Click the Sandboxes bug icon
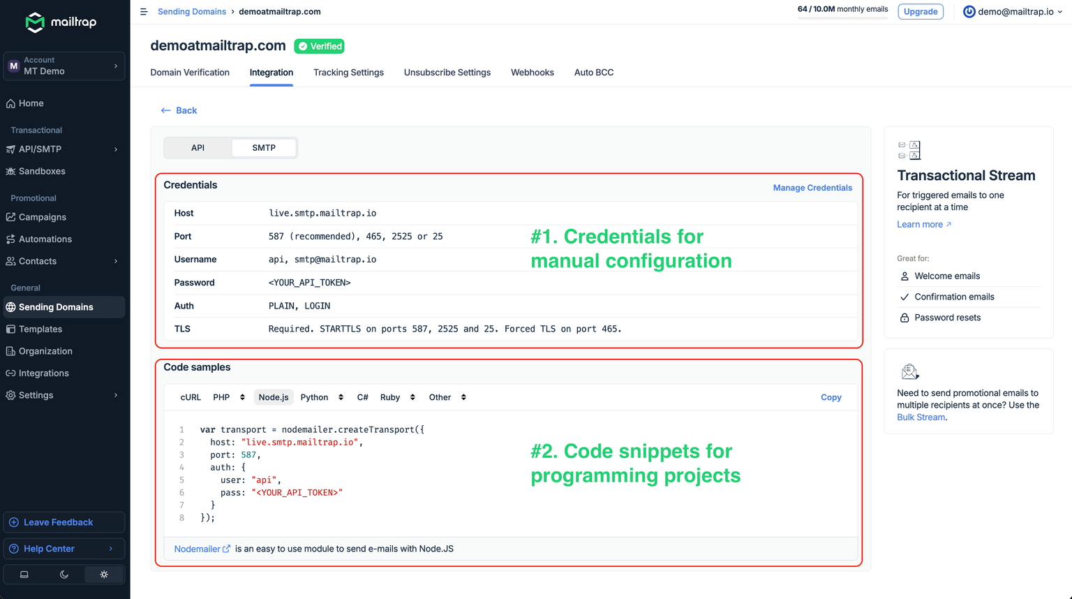 10,171
